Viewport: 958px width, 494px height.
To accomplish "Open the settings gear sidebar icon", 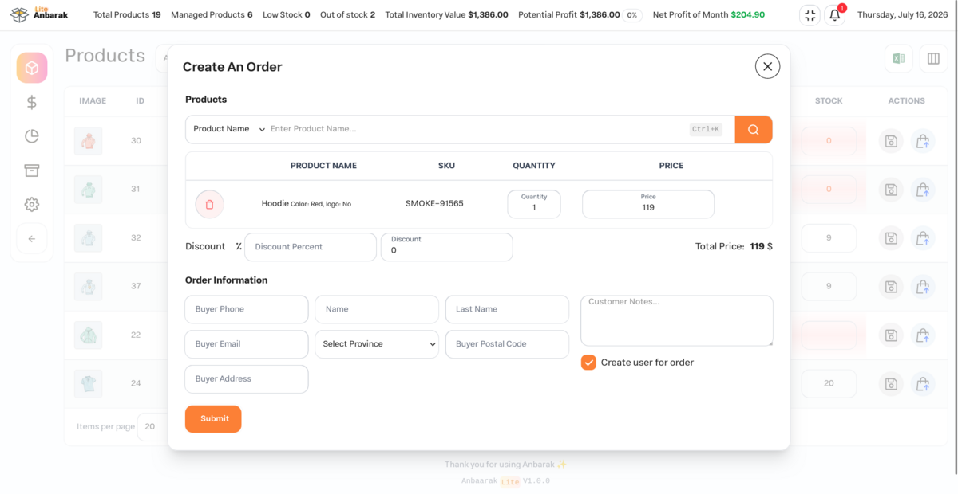I will (32, 205).
